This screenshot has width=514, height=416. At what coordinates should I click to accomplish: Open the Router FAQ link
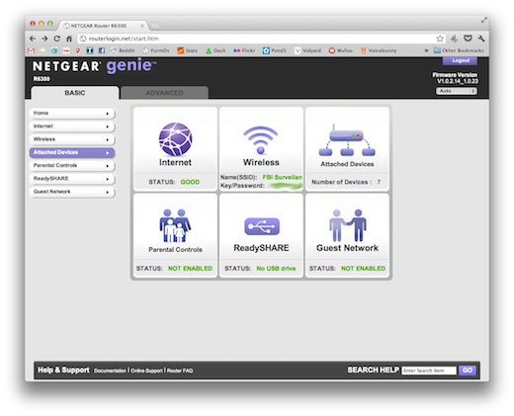pos(180,371)
